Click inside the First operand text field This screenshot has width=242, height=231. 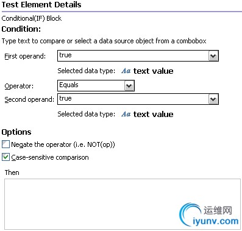133,56
